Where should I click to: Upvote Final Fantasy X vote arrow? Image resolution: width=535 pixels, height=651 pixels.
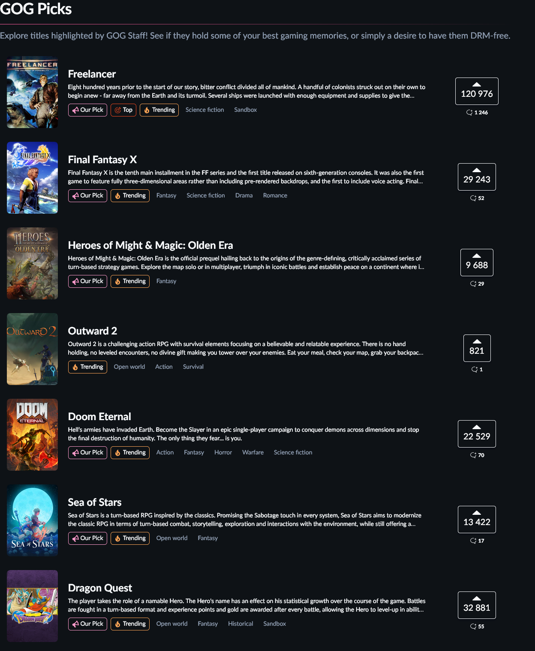(477, 177)
